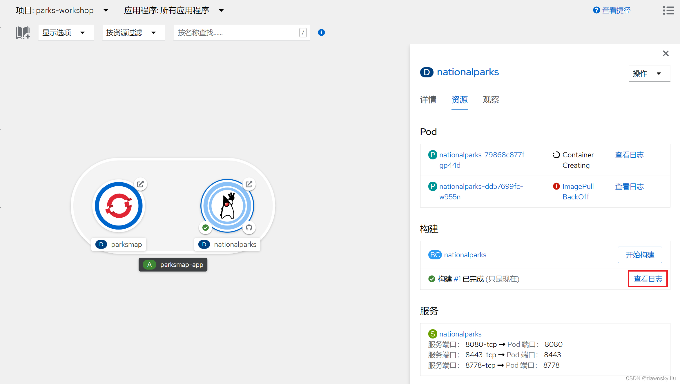The width and height of the screenshot is (680, 384).
Task: Open the GitHub source icon on nationalparks node
Action: point(249,228)
